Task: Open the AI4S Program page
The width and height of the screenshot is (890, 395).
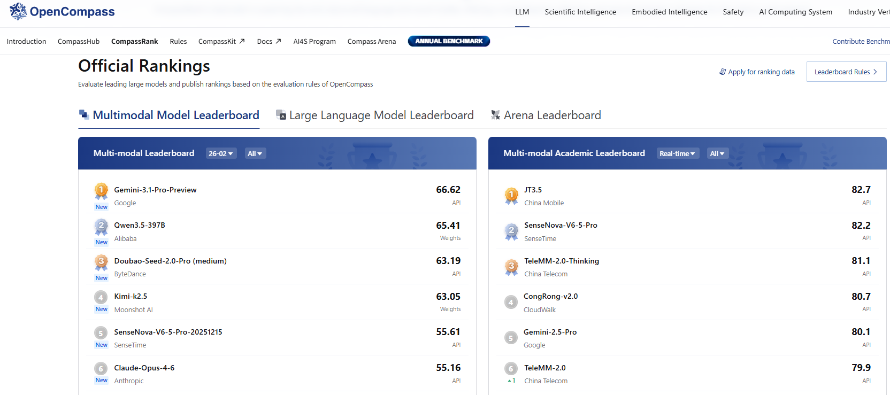Action: [x=314, y=41]
